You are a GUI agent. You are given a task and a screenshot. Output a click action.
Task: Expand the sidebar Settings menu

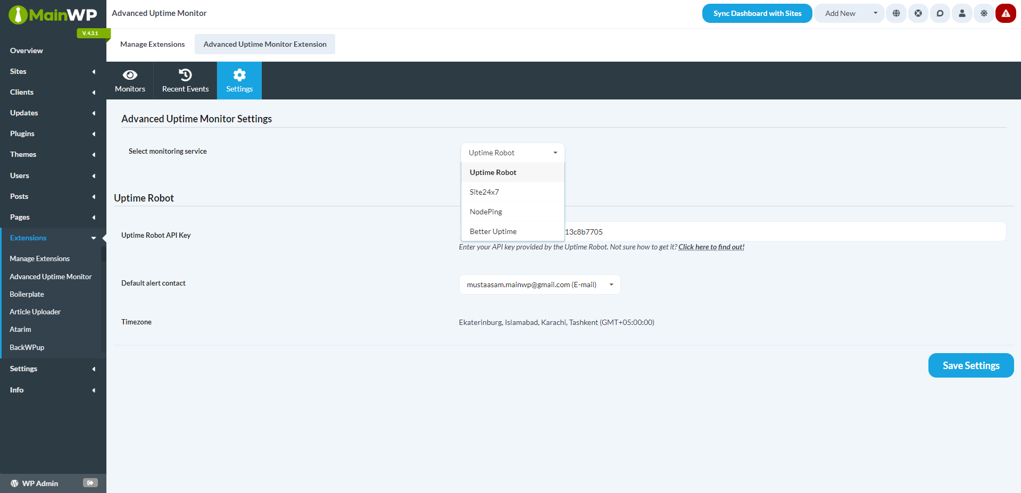pyautogui.click(x=53, y=369)
